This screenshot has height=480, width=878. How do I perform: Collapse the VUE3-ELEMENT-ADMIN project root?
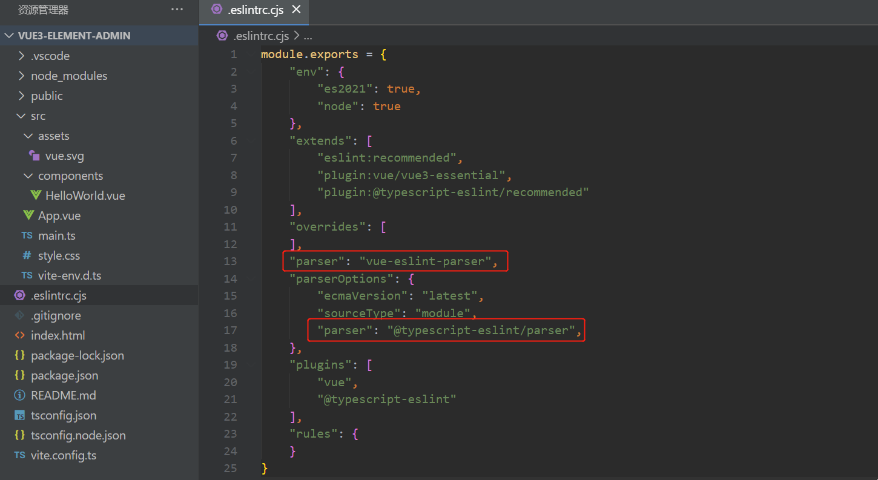[8, 36]
